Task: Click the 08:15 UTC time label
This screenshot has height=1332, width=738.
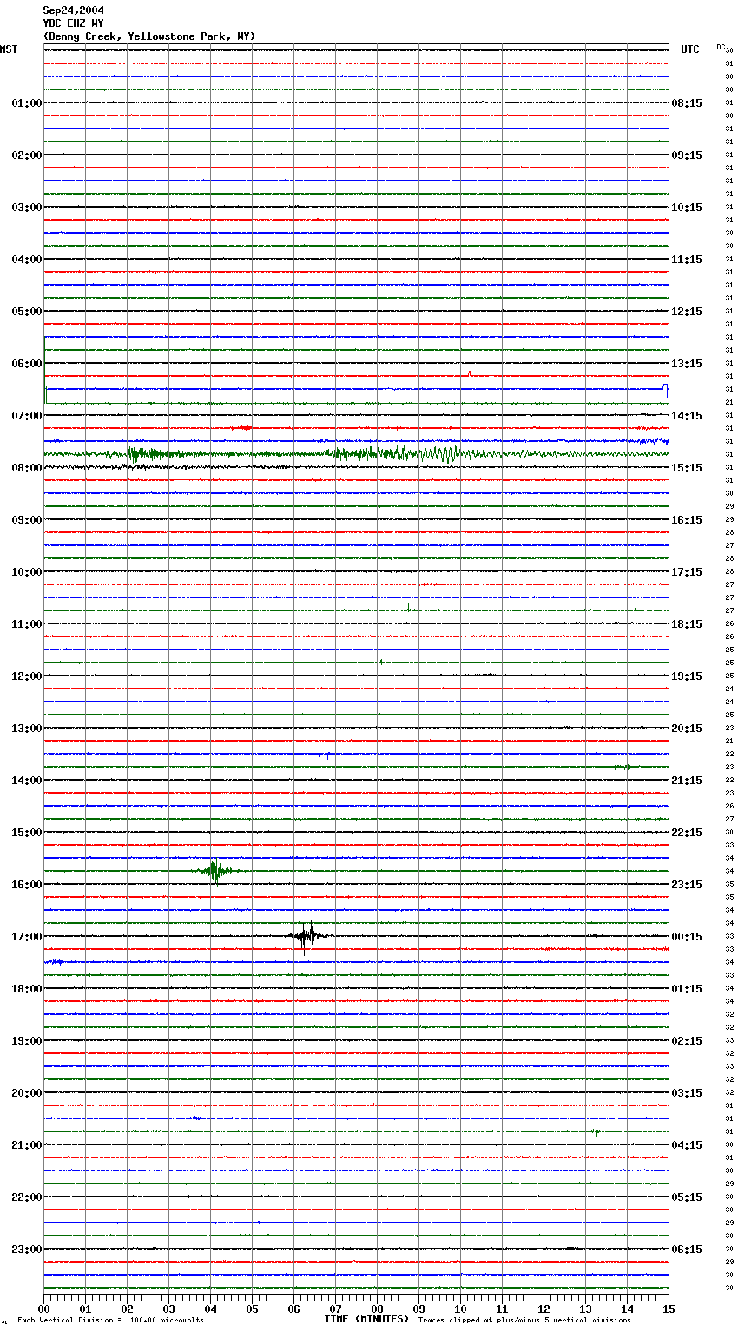Action: point(687,103)
